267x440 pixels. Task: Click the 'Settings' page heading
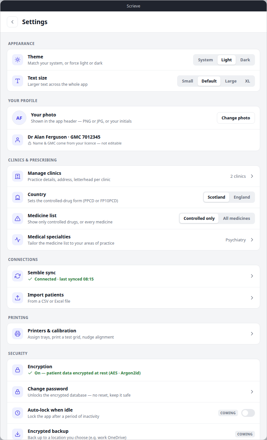(35, 22)
